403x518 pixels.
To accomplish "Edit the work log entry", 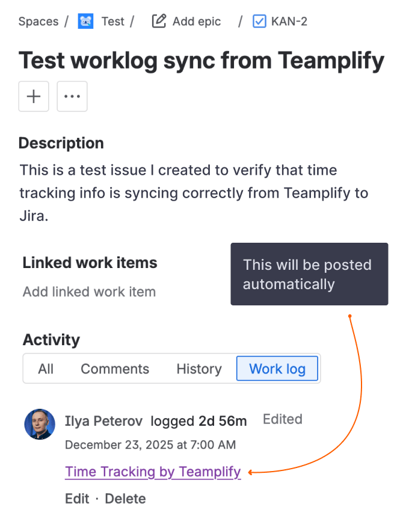I will [x=76, y=499].
